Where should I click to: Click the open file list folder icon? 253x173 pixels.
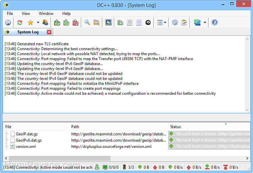point(120,22)
